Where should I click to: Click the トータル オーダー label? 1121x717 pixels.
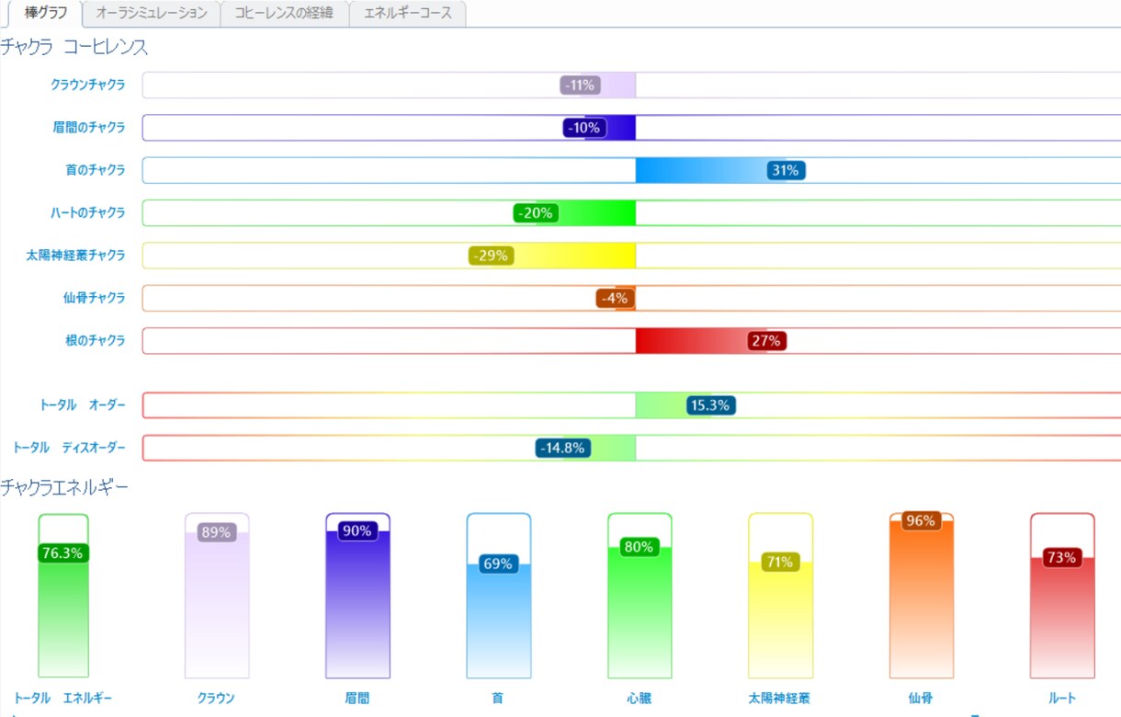[x=83, y=404]
